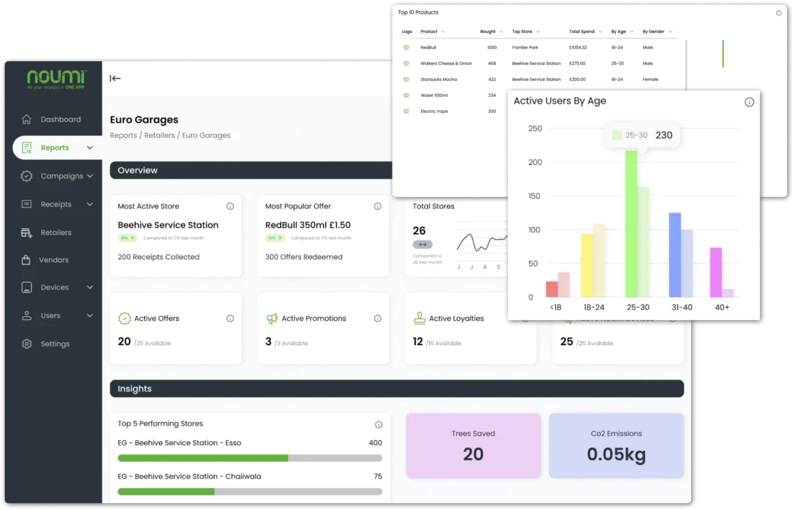Click Reports breadcrumb link
Image resolution: width=794 pixels, height=510 pixels.
point(124,135)
